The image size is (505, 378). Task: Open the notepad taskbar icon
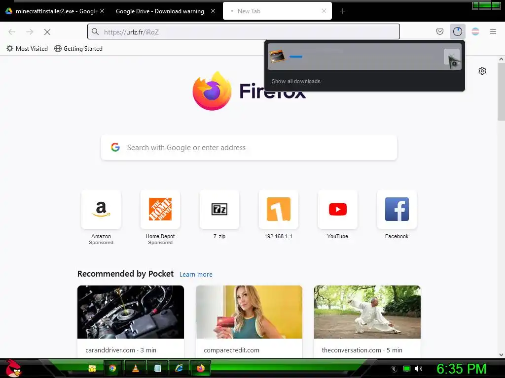[x=157, y=368]
